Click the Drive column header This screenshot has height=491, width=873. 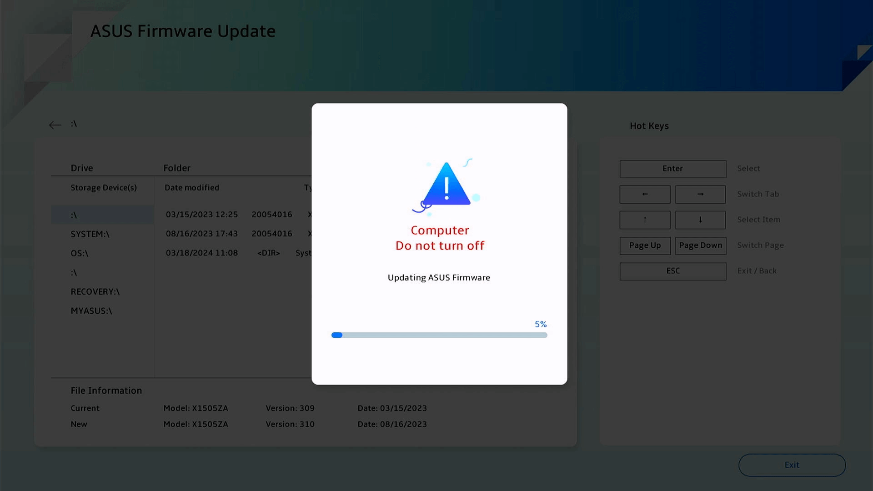click(81, 168)
